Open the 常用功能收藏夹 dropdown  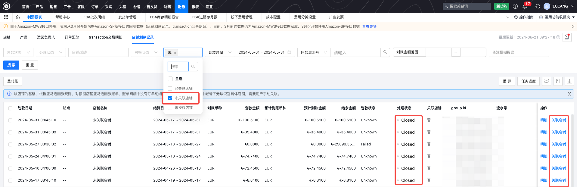point(557,17)
